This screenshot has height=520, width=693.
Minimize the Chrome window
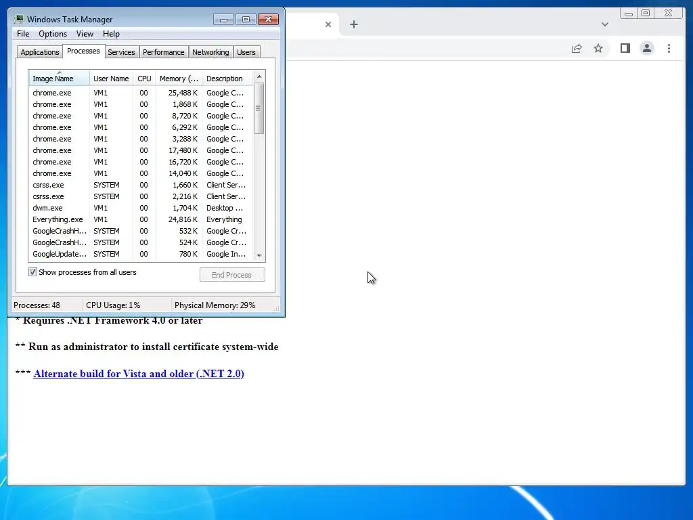click(629, 14)
